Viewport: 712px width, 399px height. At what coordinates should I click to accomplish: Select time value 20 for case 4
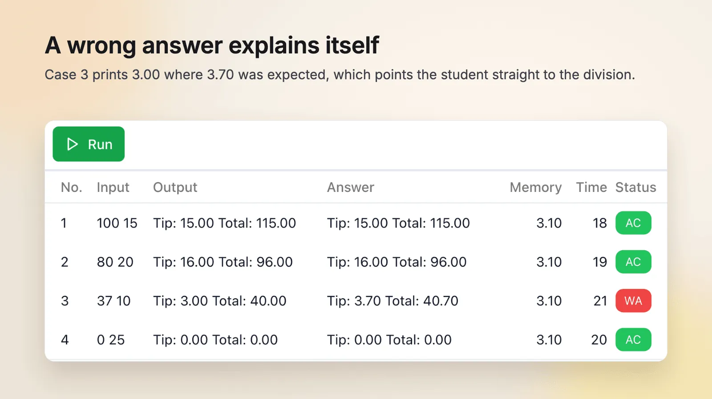click(599, 340)
